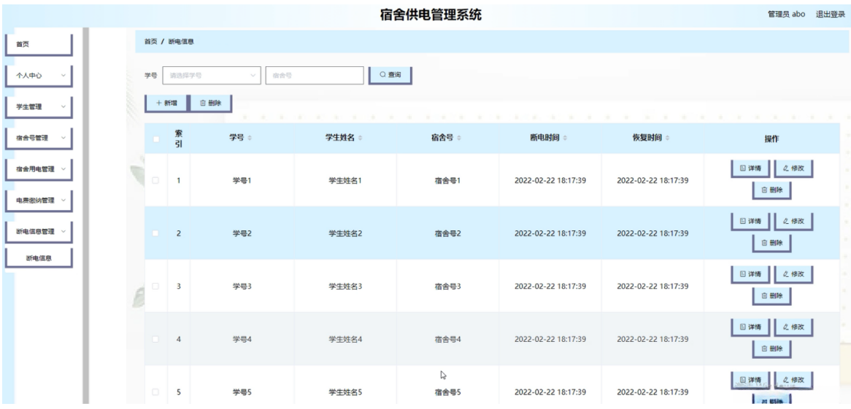The image size is (851, 409).
Task: Click 修改 for row 学号4
Action: pos(793,327)
